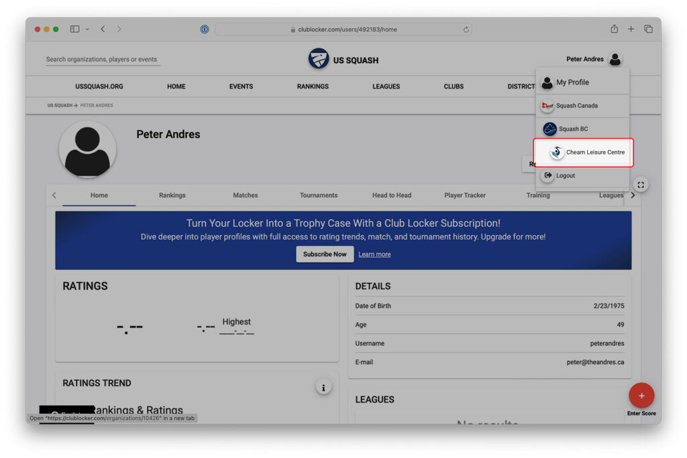Screen dimensions: 687x458
Task: Click the large Peter Andres profile picture
Action: coord(87,150)
